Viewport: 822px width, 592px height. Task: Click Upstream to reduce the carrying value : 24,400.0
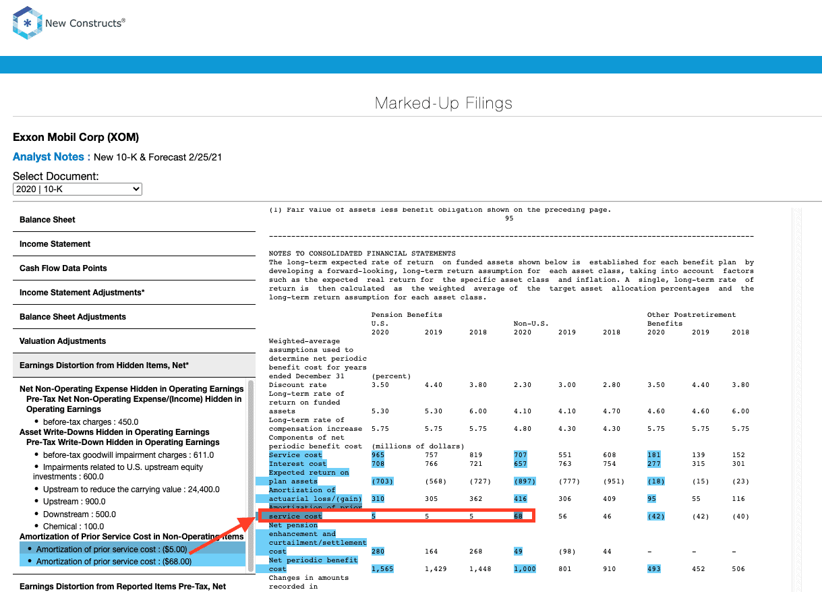tap(131, 490)
